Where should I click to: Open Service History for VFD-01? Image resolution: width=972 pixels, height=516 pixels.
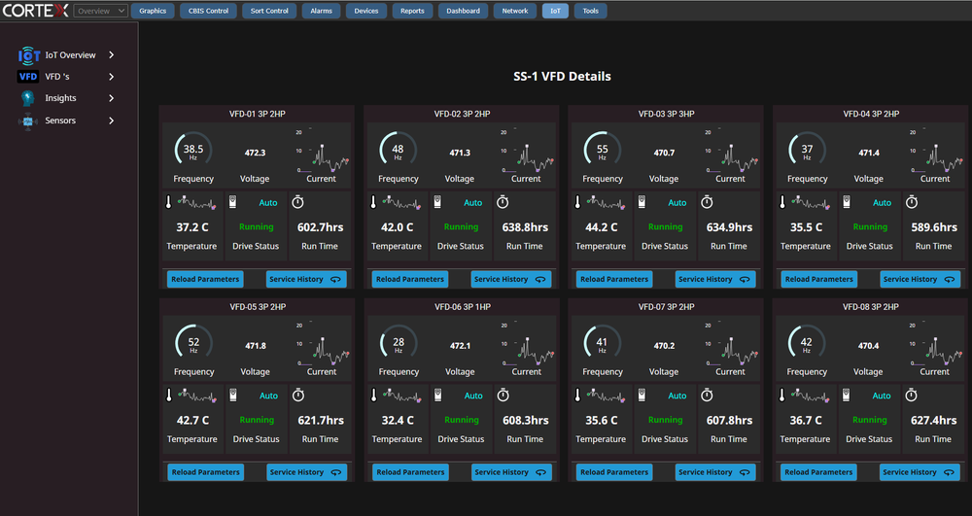(x=306, y=279)
